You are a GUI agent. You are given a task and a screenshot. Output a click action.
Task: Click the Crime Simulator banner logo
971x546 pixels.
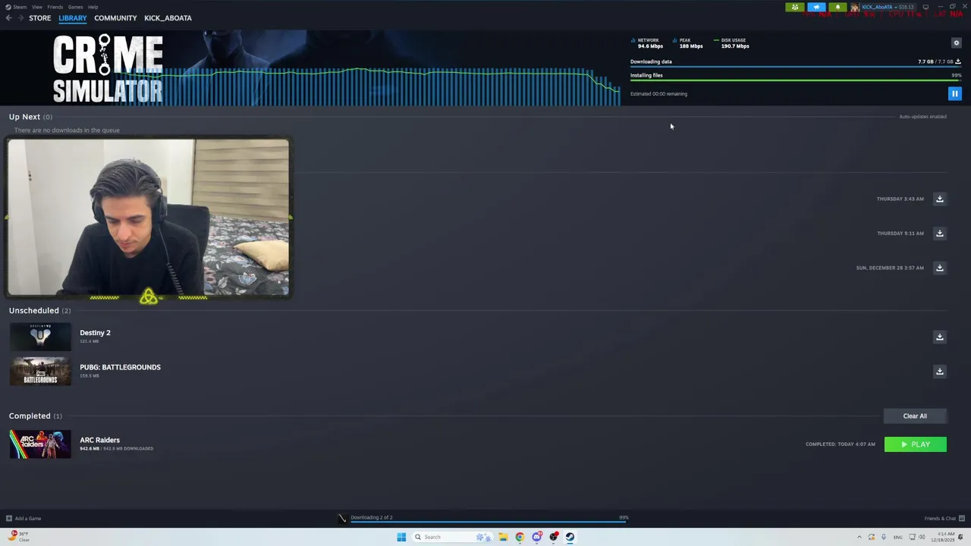108,68
